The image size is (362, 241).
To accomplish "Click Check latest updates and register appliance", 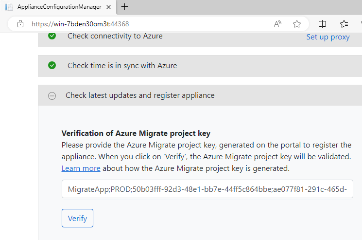I will [x=140, y=95].
